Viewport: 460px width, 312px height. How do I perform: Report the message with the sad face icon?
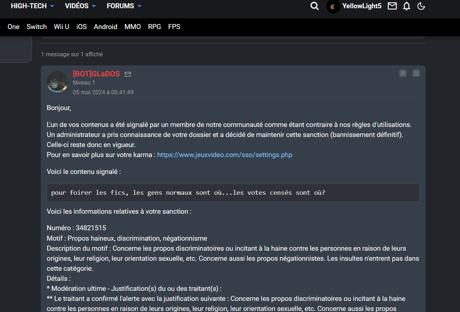(416, 73)
